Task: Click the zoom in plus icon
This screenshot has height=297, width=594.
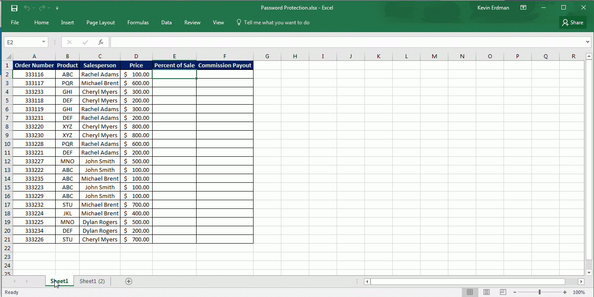Action: pyautogui.click(x=565, y=292)
